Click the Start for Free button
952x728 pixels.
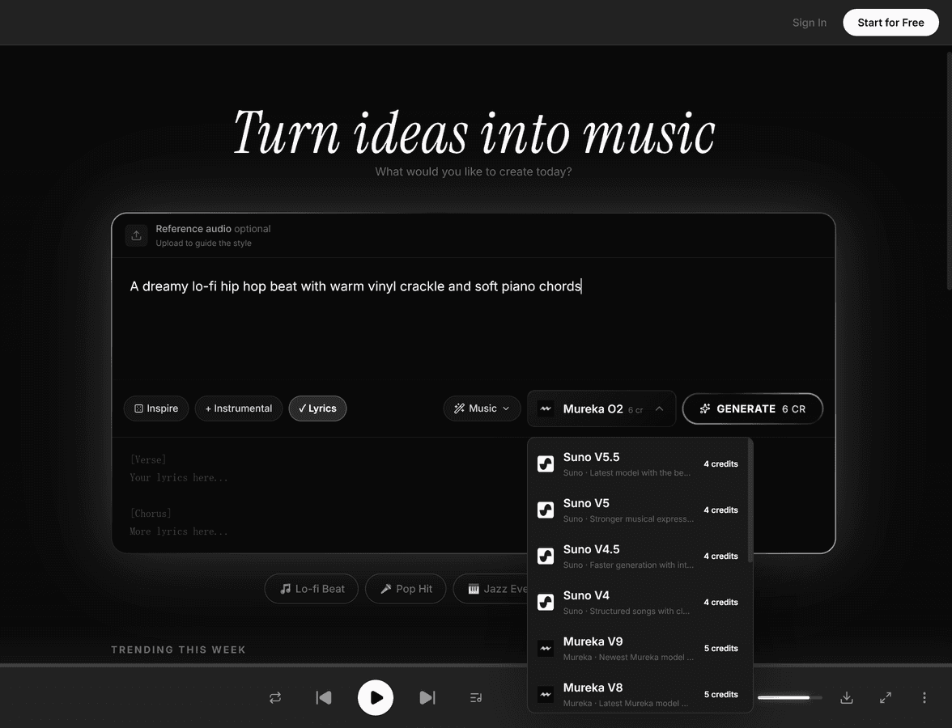tap(890, 23)
